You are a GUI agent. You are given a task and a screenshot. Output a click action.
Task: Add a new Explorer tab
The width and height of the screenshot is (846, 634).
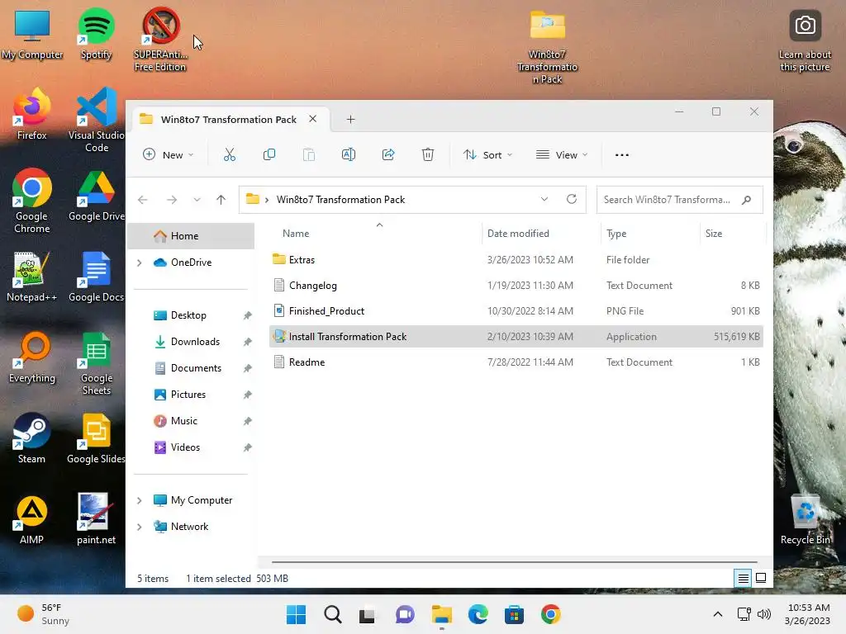coord(350,119)
